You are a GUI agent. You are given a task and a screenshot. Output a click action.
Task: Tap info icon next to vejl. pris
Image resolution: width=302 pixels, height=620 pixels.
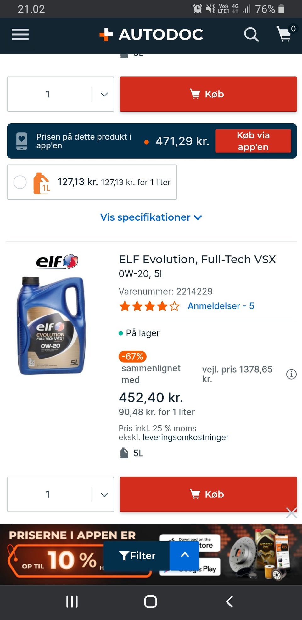coord(291,374)
